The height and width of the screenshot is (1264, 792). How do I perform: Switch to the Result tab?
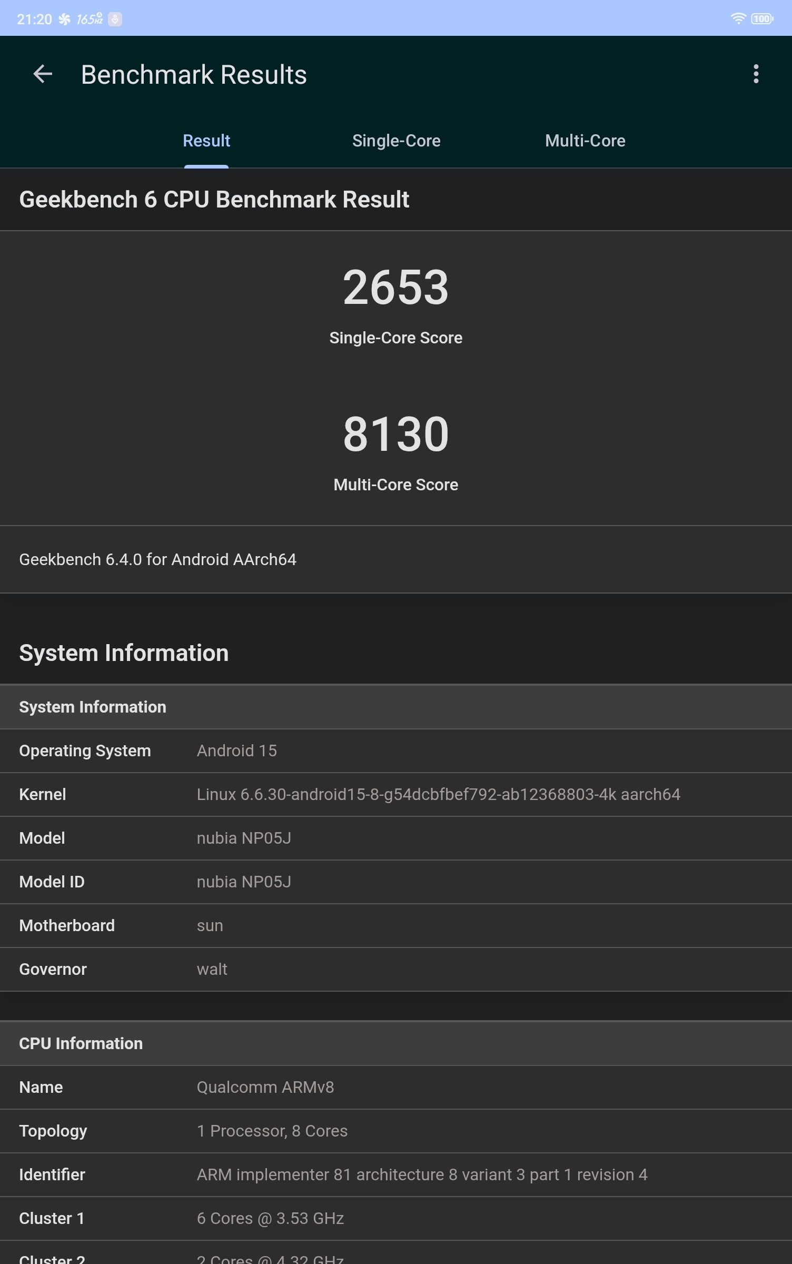coord(206,141)
